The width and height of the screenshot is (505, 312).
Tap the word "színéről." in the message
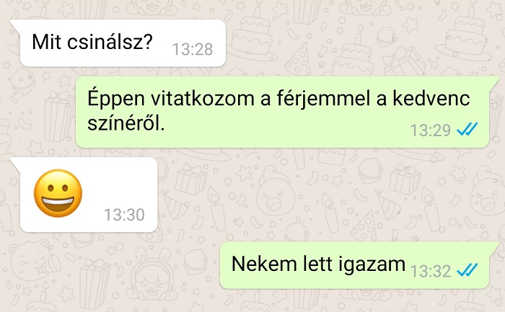pos(126,122)
